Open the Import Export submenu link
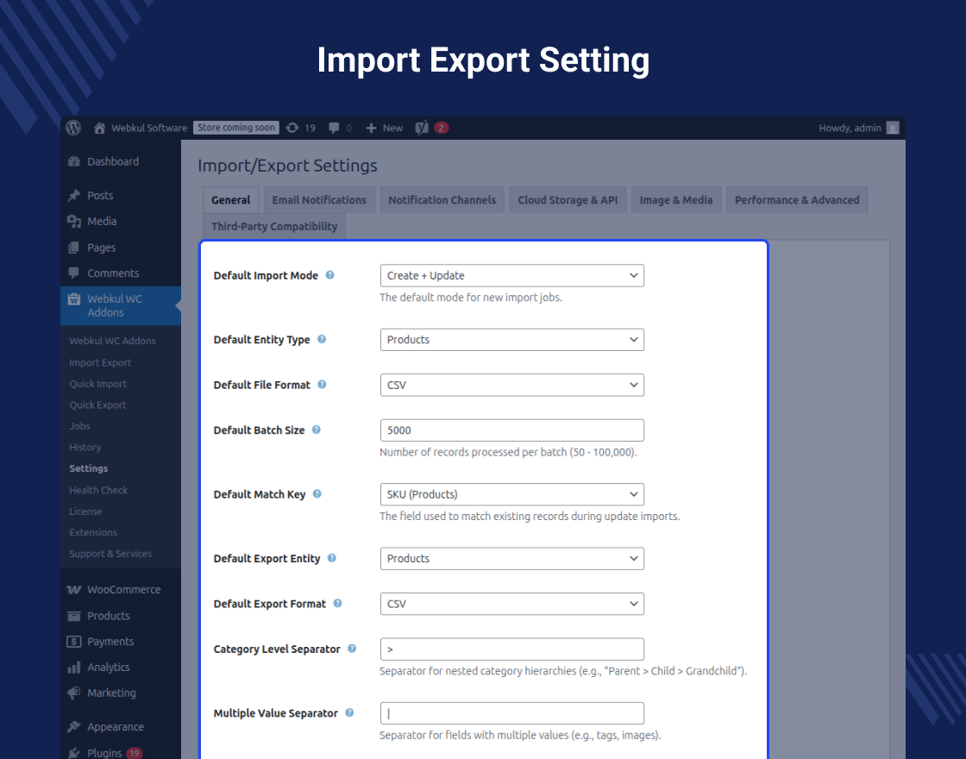The width and height of the screenshot is (966, 759). (100, 363)
